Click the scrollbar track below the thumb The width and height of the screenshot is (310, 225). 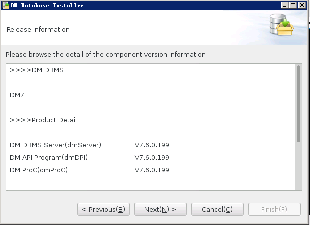[298, 166]
